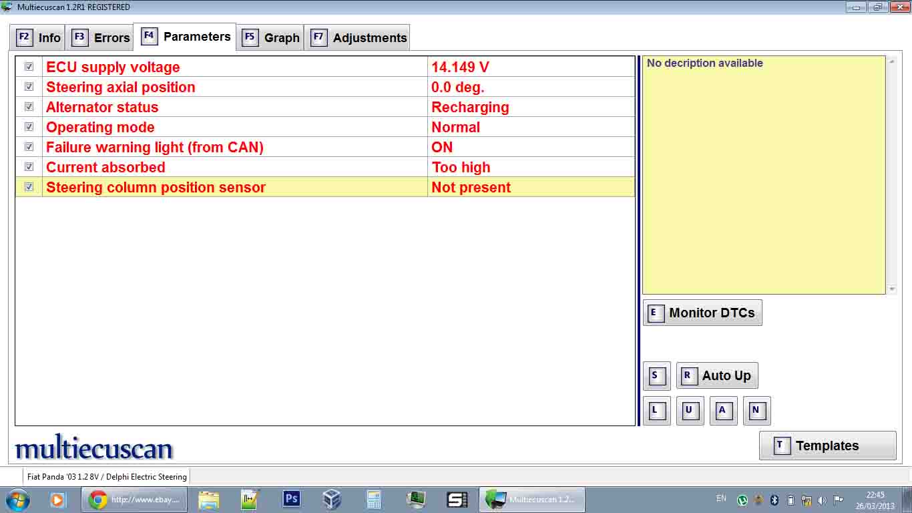Click the U key button
The width and height of the screenshot is (912, 513).
(x=690, y=411)
